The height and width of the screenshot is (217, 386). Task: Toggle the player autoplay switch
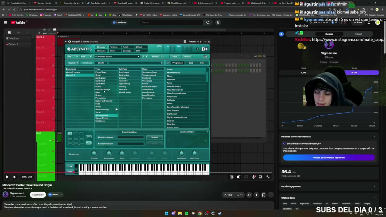(x=239, y=177)
